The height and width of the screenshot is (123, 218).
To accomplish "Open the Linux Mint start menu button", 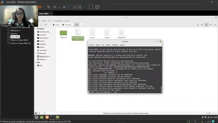I will point(36,117).
